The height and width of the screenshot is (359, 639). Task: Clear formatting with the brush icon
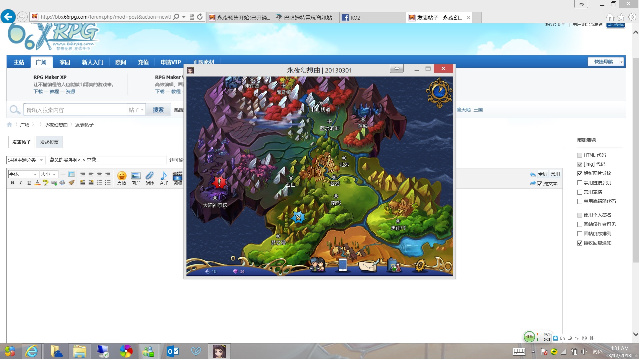[x=71, y=183]
